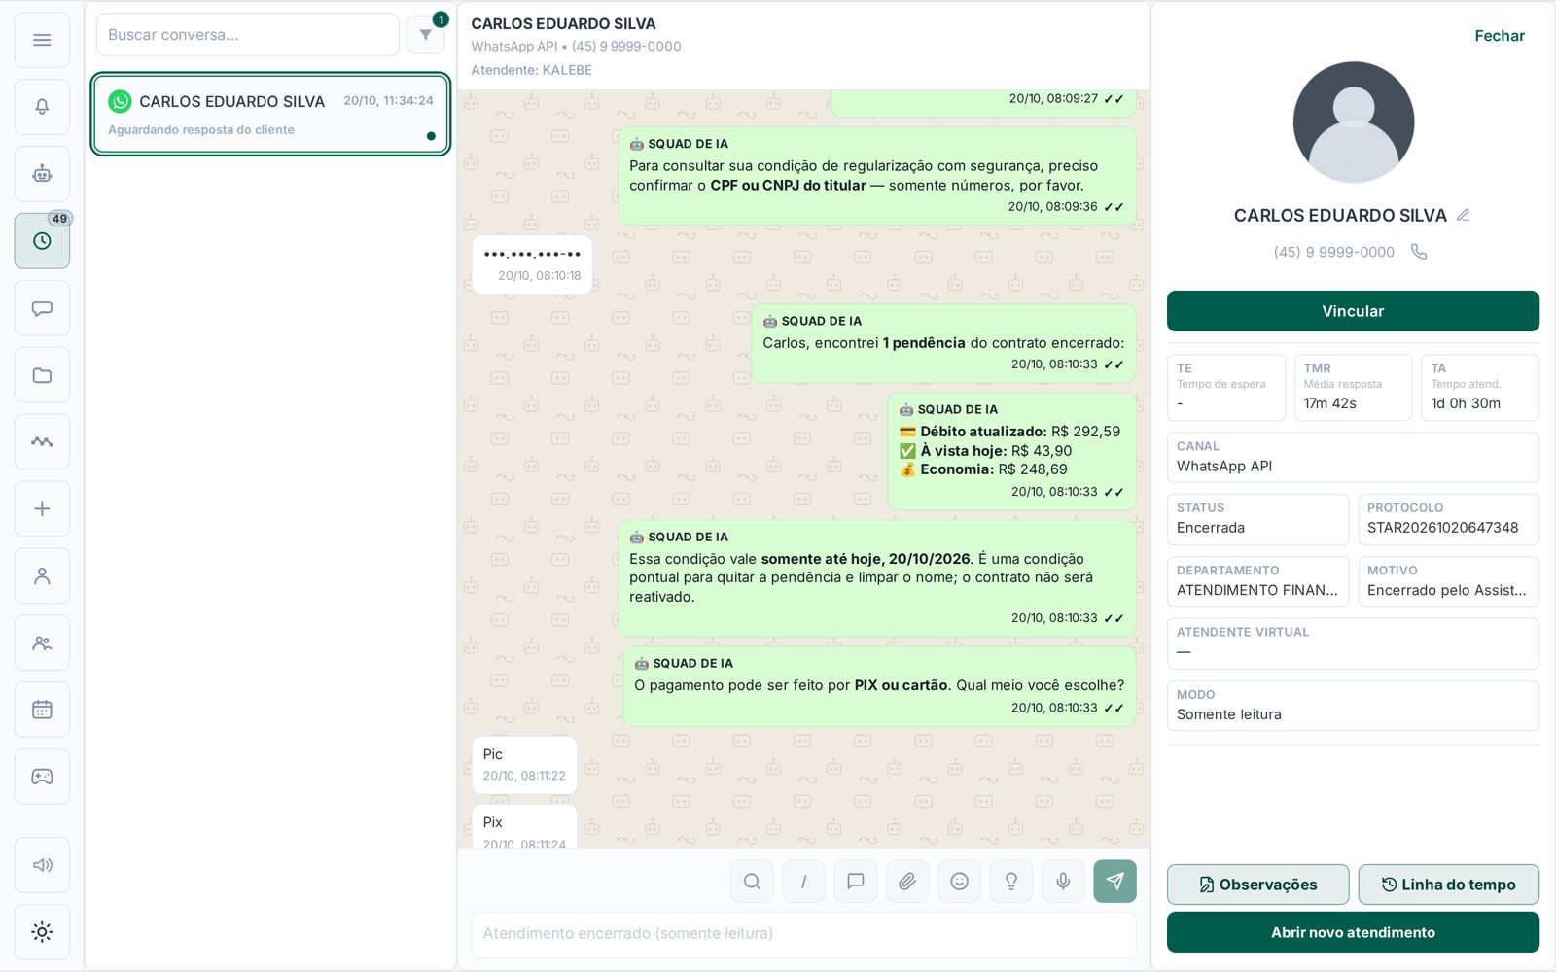Click the Débito atualizado message bubble
Image resolution: width=1556 pixels, height=972 pixels.
pyautogui.click(x=1011, y=451)
